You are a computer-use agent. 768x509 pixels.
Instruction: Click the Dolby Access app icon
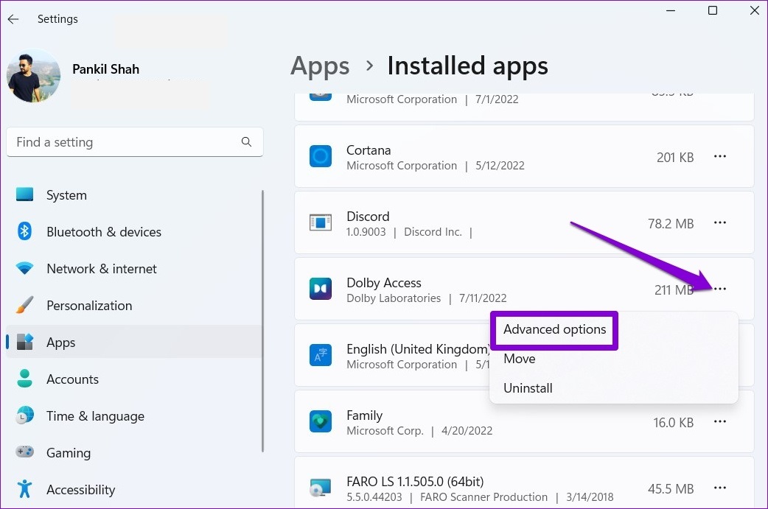[321, 289]
